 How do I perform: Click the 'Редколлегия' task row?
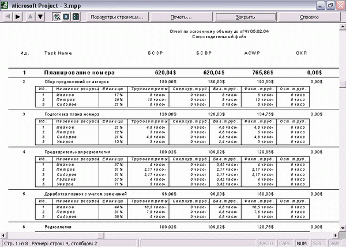58,227
